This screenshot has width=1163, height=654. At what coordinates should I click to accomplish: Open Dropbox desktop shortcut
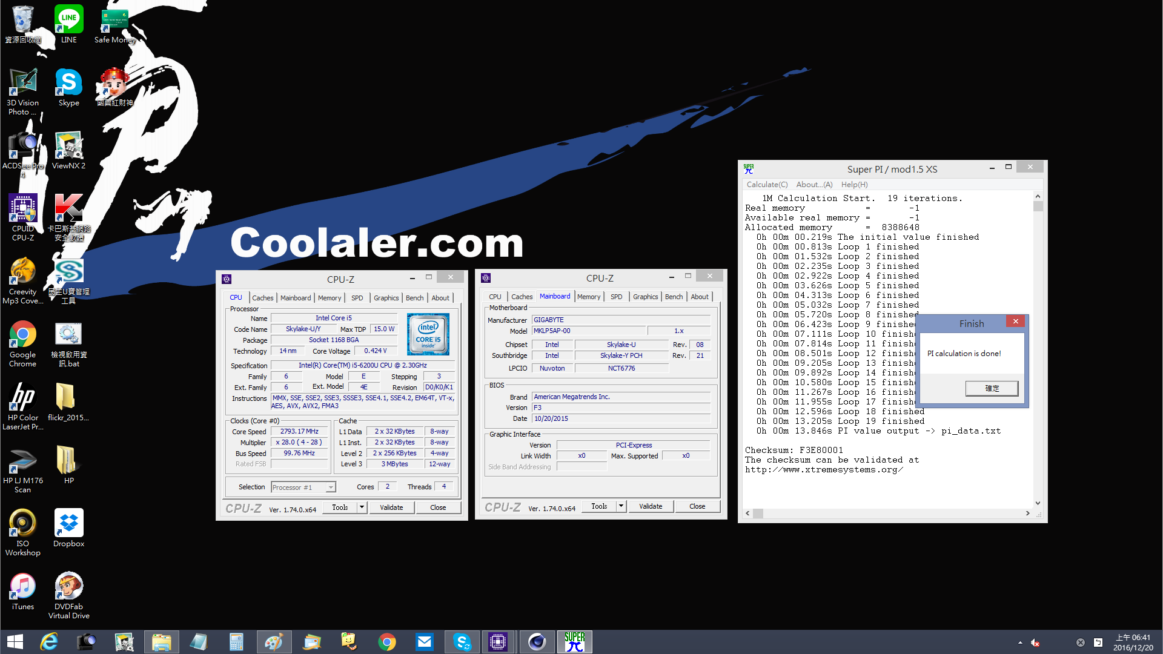coord(69,528)
